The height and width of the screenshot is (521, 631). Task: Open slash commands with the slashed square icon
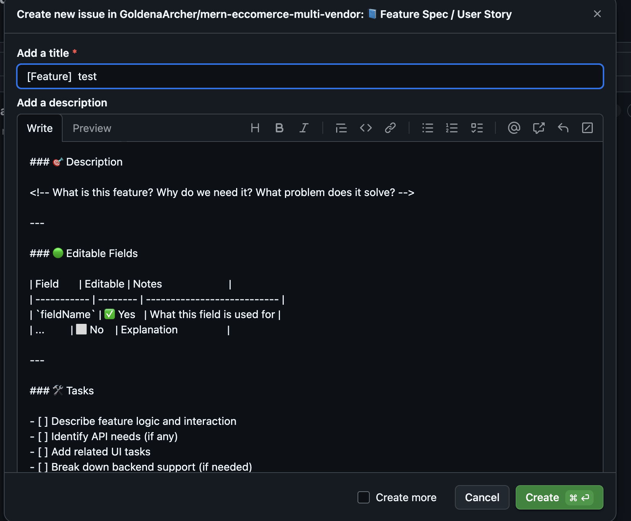587,128
